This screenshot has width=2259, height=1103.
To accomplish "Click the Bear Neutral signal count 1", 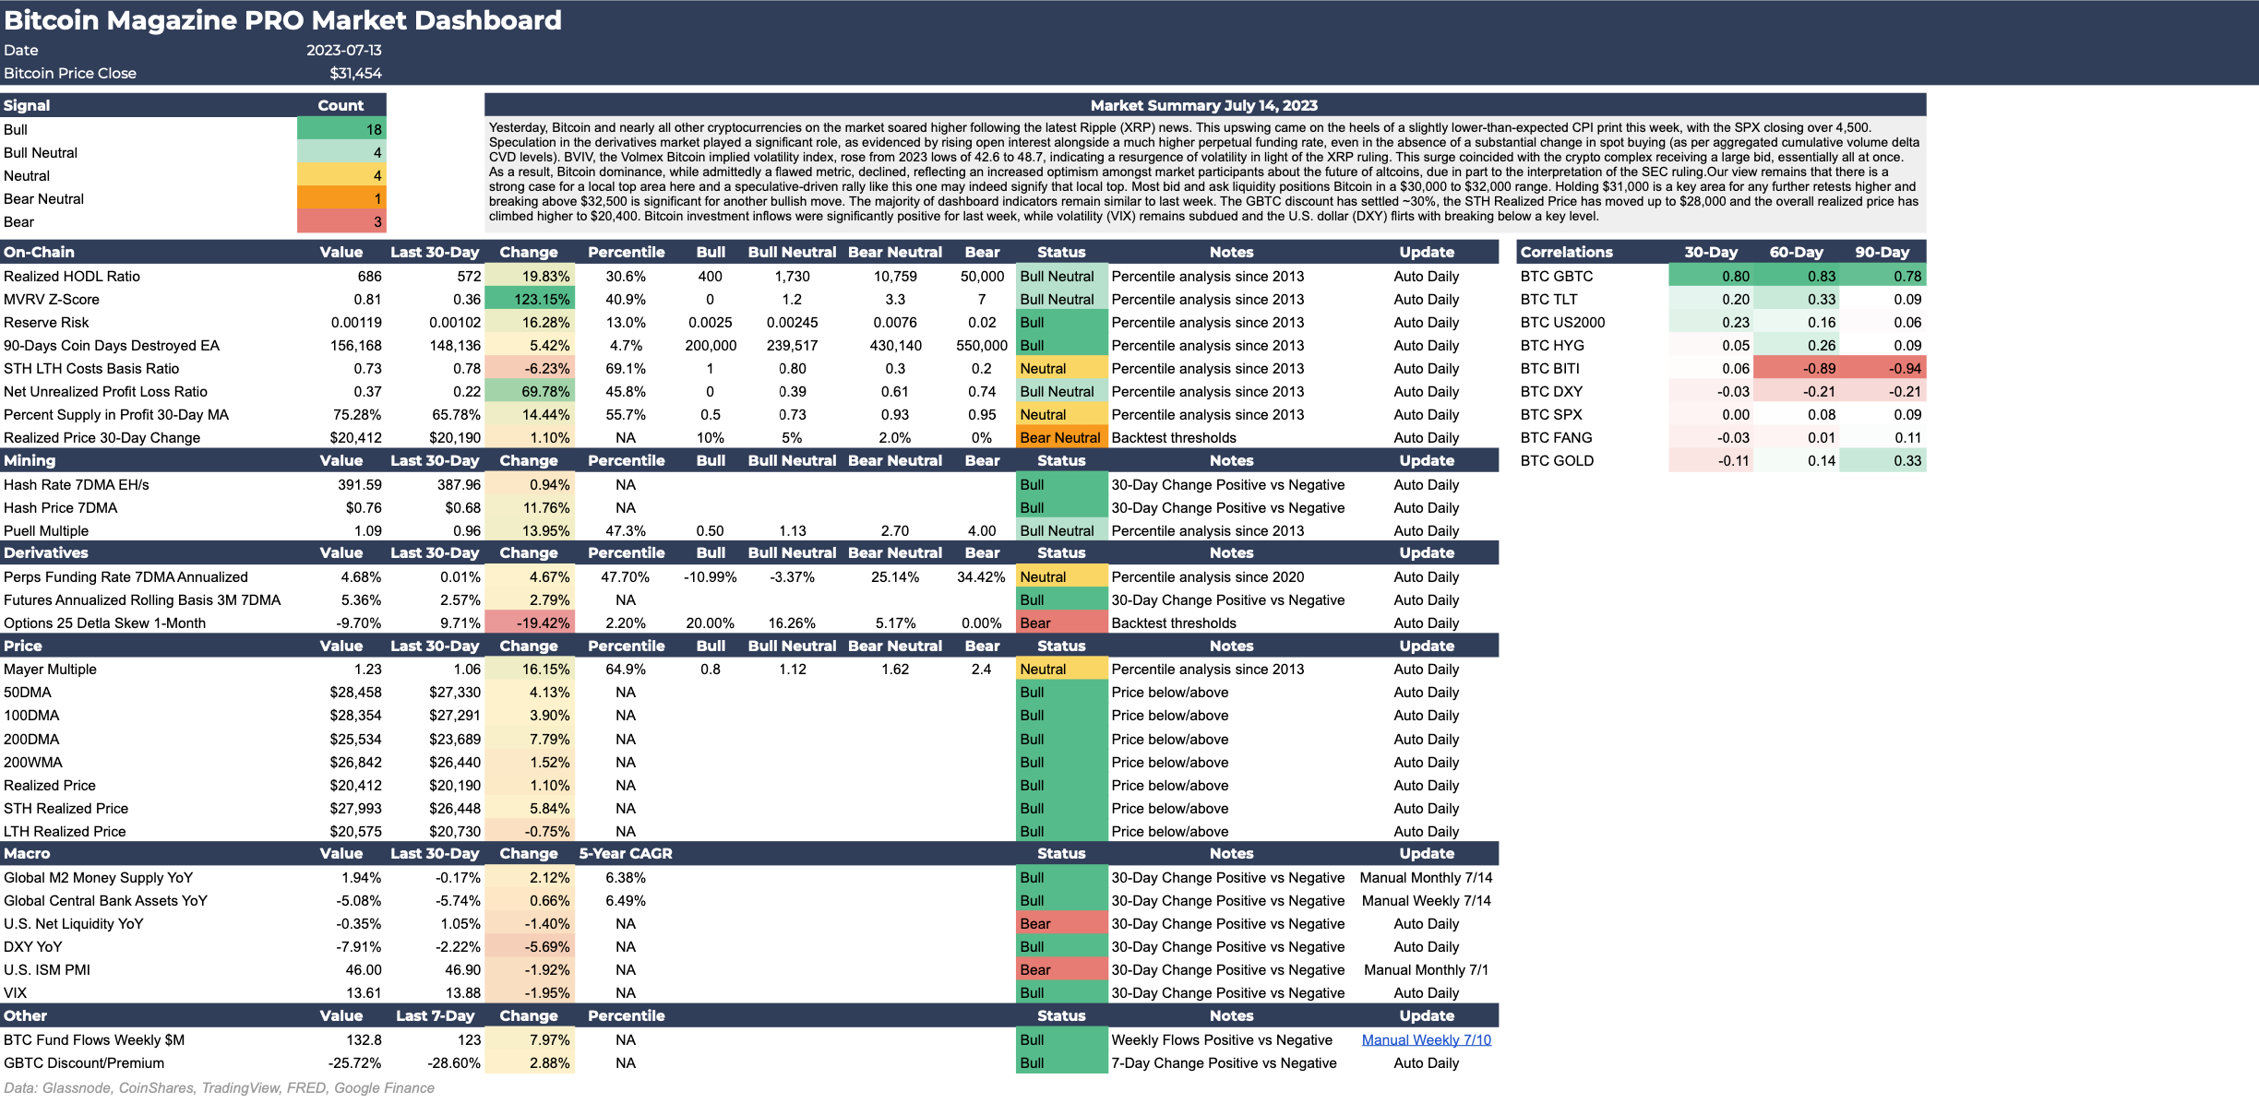I will coord(341,198).
